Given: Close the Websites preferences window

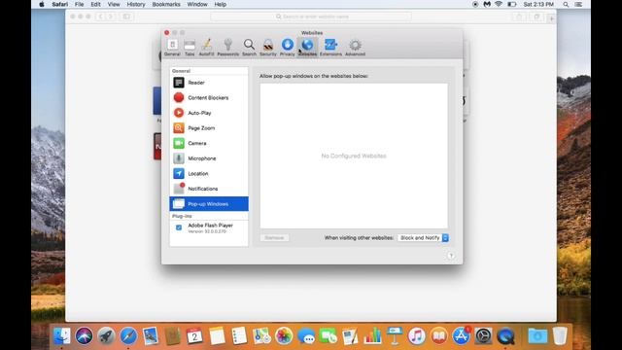Looking at the screenshot, I should (166, 32).
